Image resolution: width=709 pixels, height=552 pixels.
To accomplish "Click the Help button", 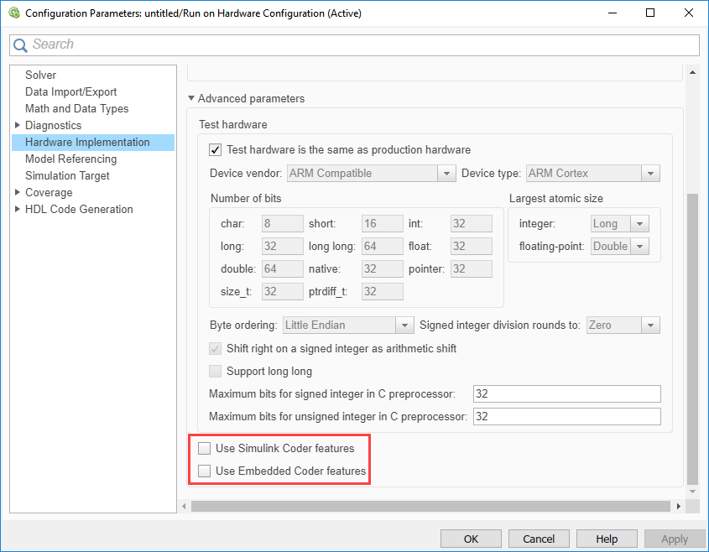I will point(606,539).
